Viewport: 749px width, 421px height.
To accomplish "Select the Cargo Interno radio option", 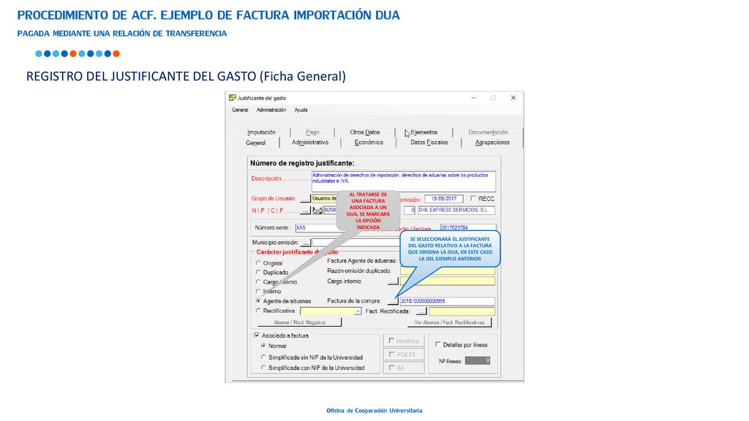I will pos(258,282).
